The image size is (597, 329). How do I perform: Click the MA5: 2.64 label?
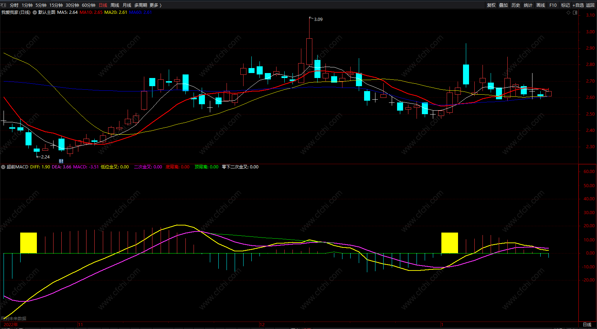pyautogui.click(x=67, y=12)
